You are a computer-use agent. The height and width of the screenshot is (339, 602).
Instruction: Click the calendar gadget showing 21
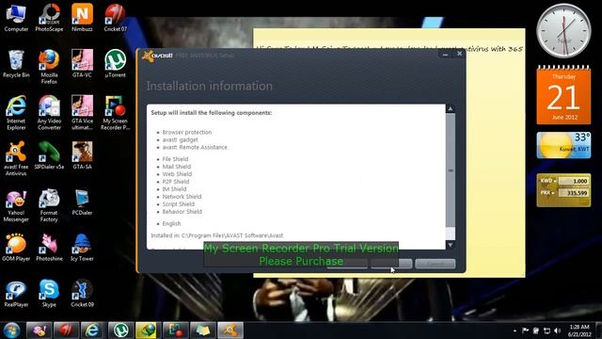click(563, 95)
